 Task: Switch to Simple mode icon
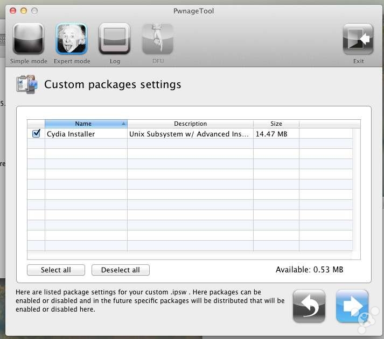pyautogui.click(x=29, y=39)
